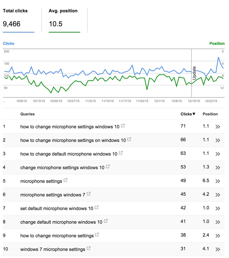The width and height of the screenshot is (229, 258).
Task: Open query 'change microphone settings windows 10'
Action: tap(62, 168)
